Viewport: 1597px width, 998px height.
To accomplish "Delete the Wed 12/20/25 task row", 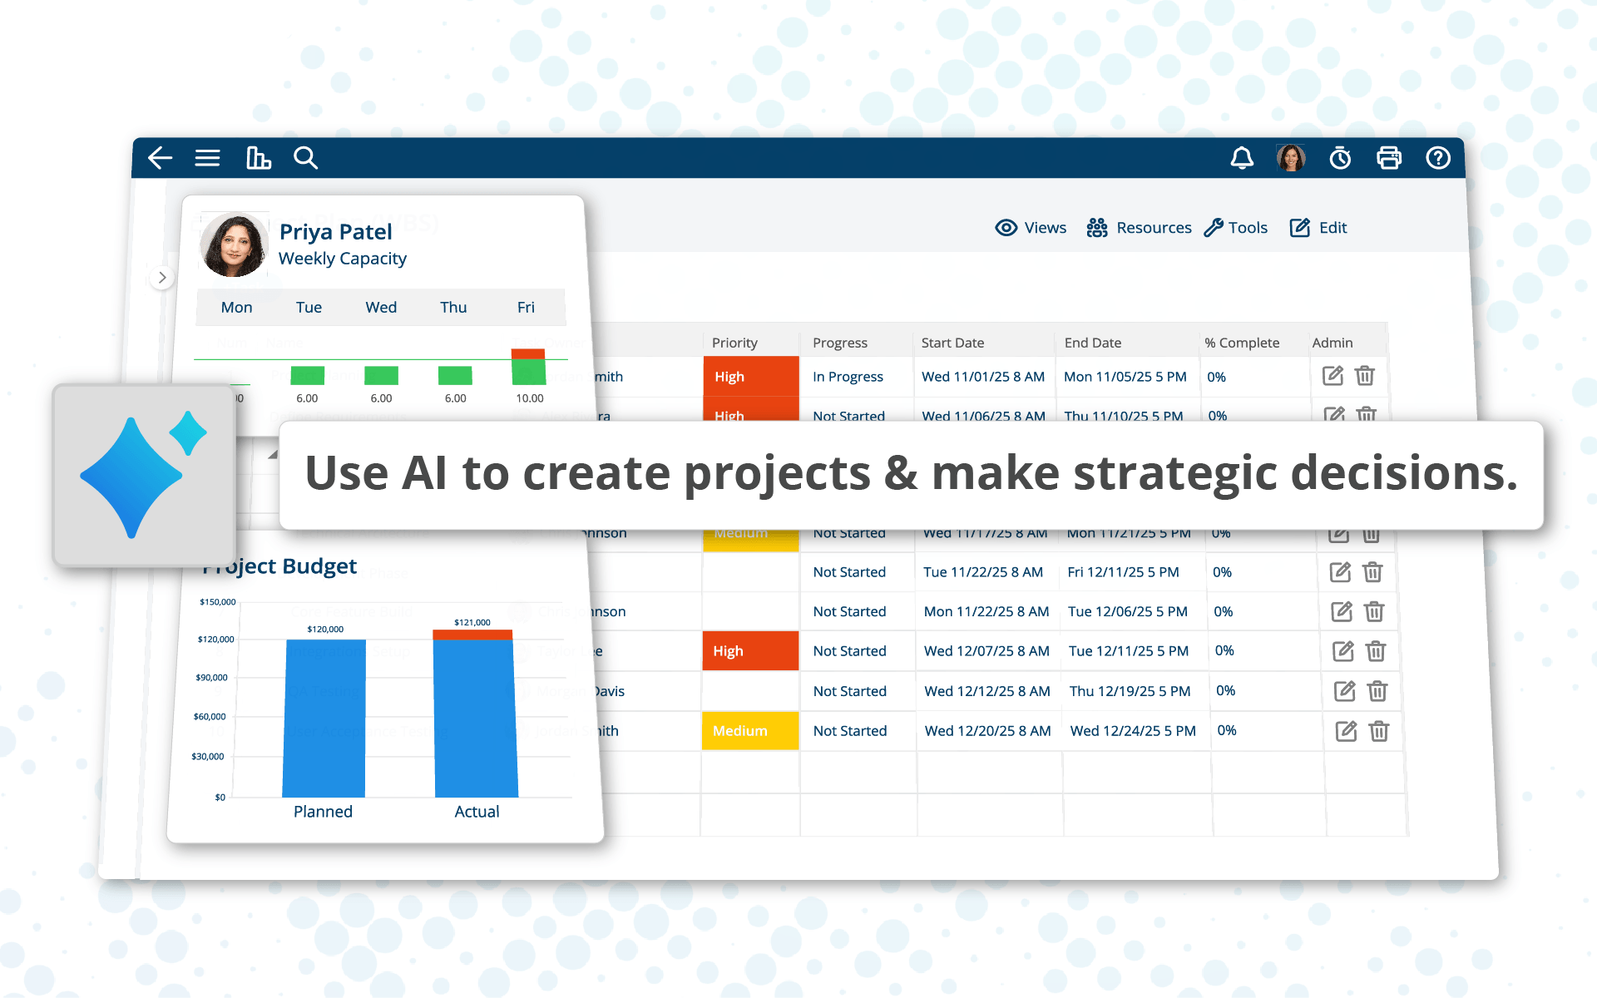I will coord(1379,731).
